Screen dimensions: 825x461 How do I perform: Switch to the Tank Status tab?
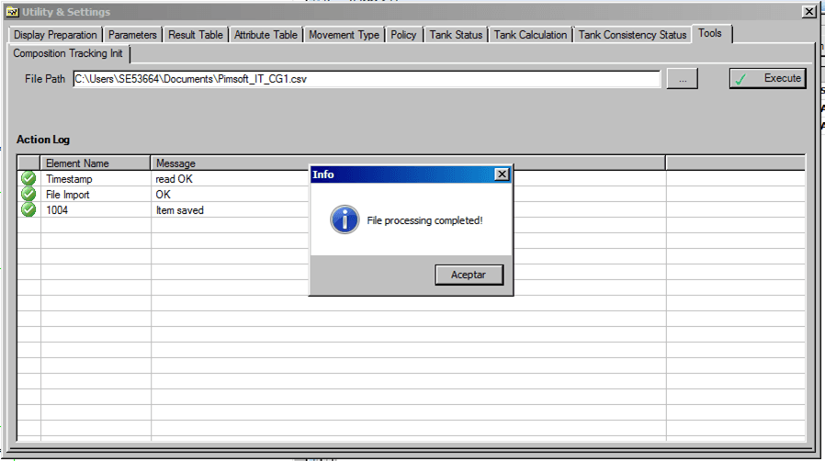click(x=456, y=35)
